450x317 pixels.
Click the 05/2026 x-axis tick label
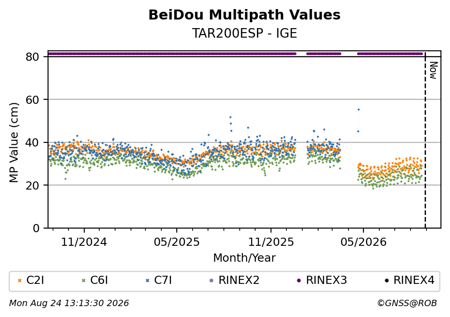tap(363, 242)
